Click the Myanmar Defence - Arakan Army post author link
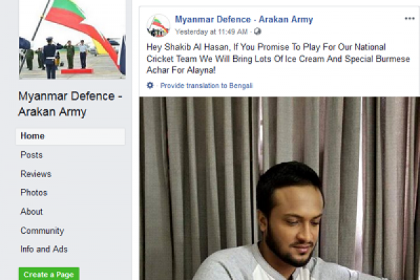Image resolution: width=420 pixels, height=280 pixels. click(x=244, y=20)
